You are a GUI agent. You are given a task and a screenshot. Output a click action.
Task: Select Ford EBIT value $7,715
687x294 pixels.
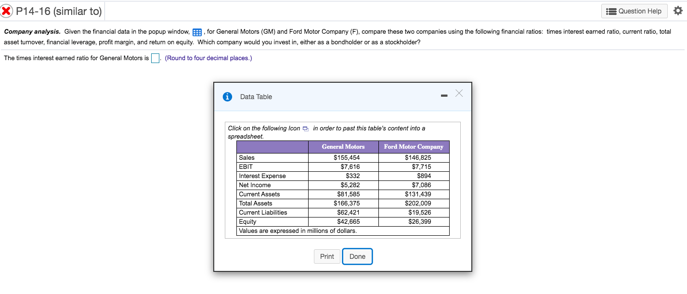[x=421, y=167]
